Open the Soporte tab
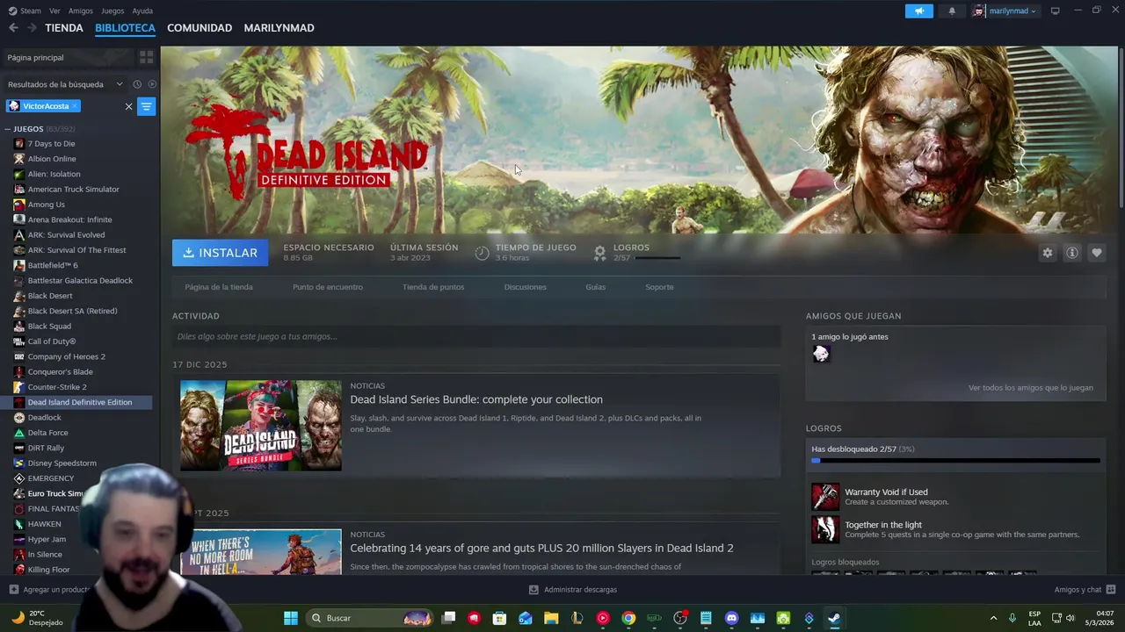 point(659,287)
